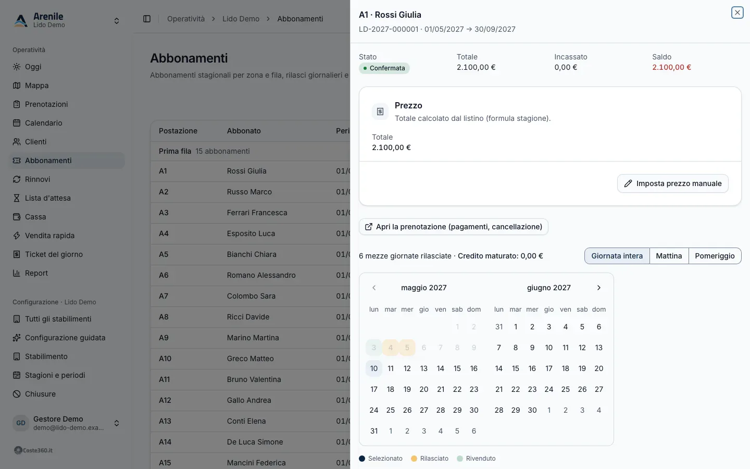
Task: Click the Tutti gli stabilimenti building icon
Action: click(x=17, y=319)
